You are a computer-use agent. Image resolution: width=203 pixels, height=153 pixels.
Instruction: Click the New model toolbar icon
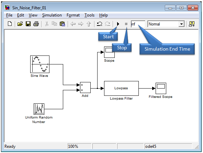click(x=10, y=24)
